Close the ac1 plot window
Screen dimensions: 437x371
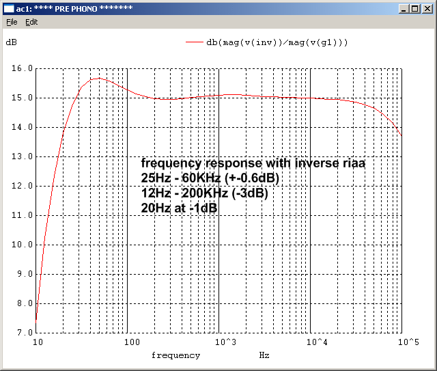click(427, 8)
